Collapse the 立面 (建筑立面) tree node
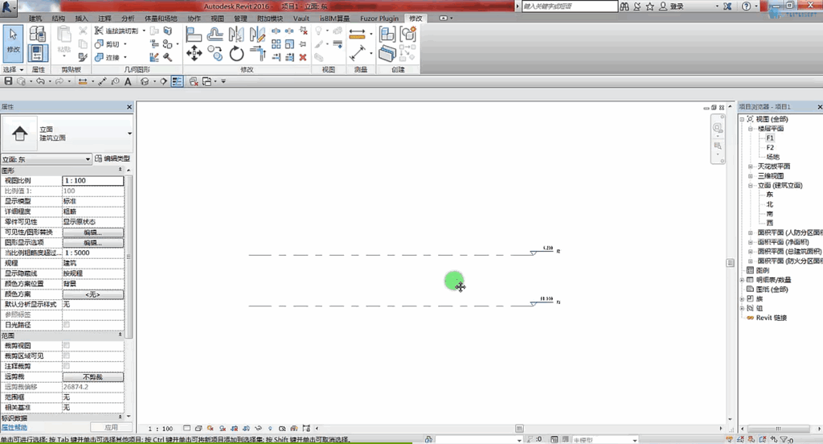The width and height of the screenshot is (823, 444). 751,186
